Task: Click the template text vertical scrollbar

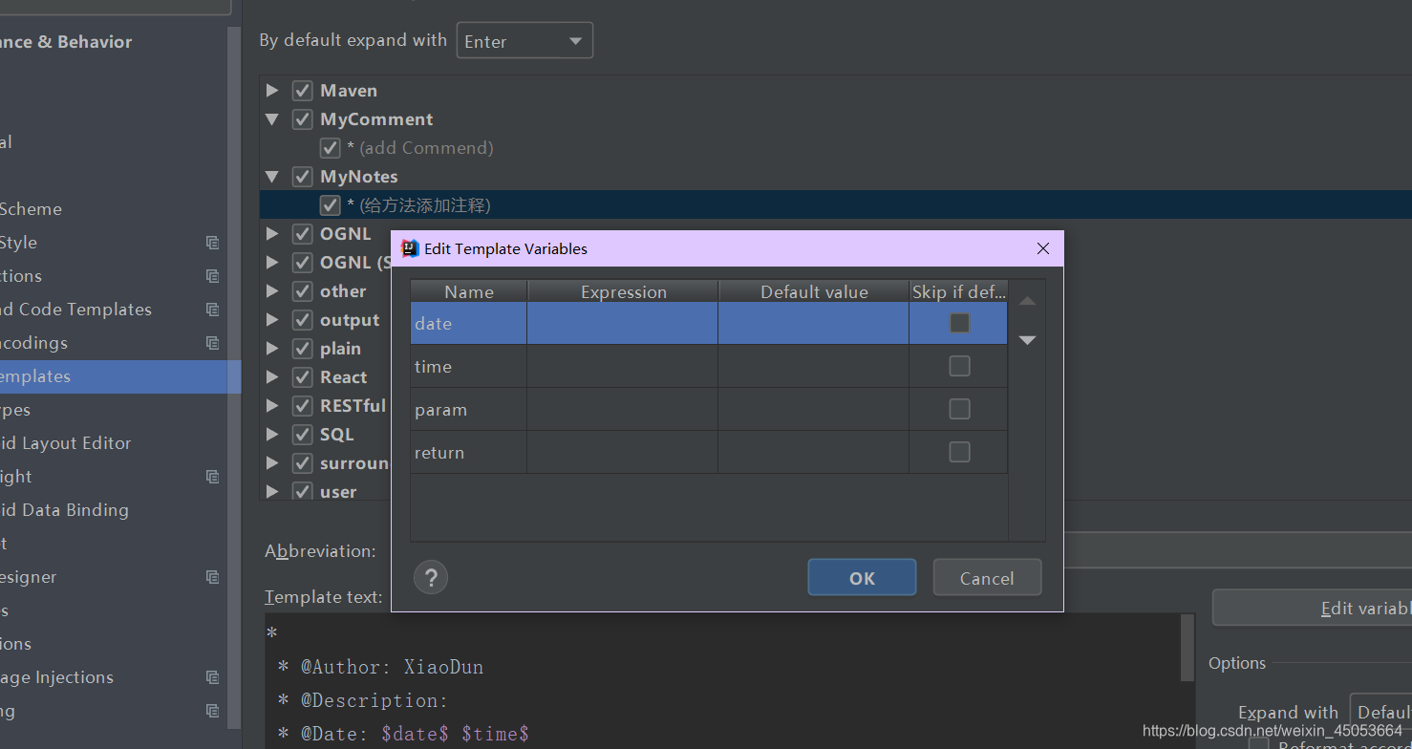Action: pyautogui.click(x=1187, y=648)
